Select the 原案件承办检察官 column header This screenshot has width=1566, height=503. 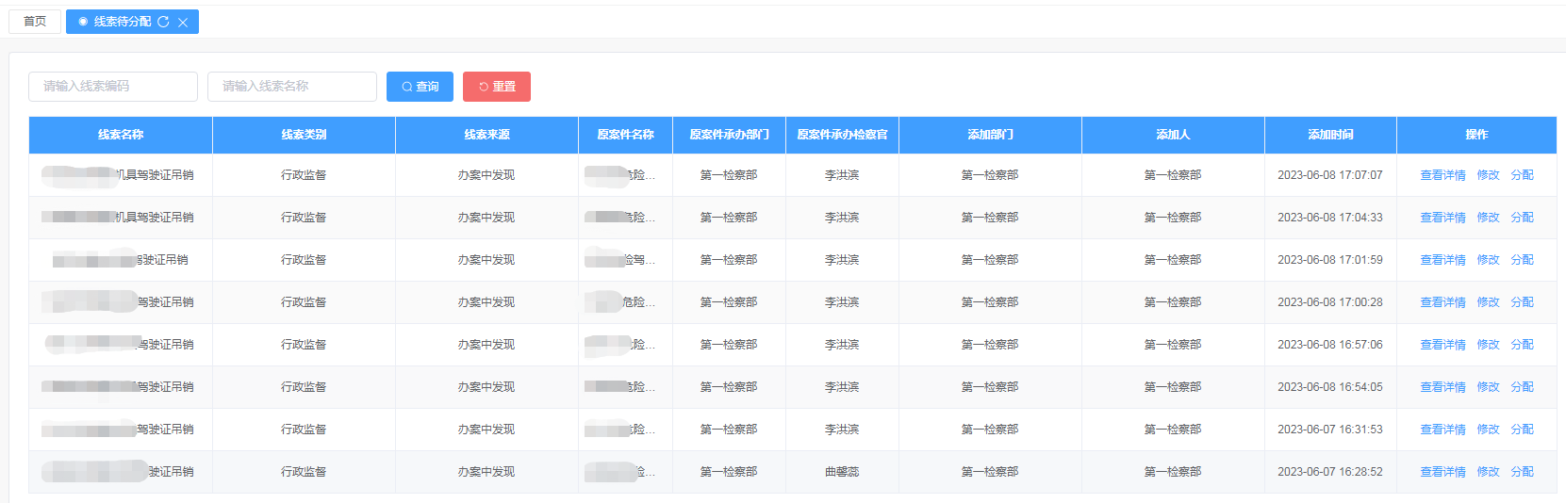(x=842, y=135)
